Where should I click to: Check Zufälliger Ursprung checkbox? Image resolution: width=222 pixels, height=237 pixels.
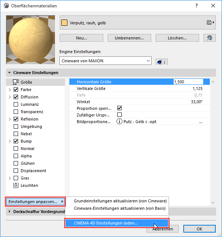pos(119,115)
